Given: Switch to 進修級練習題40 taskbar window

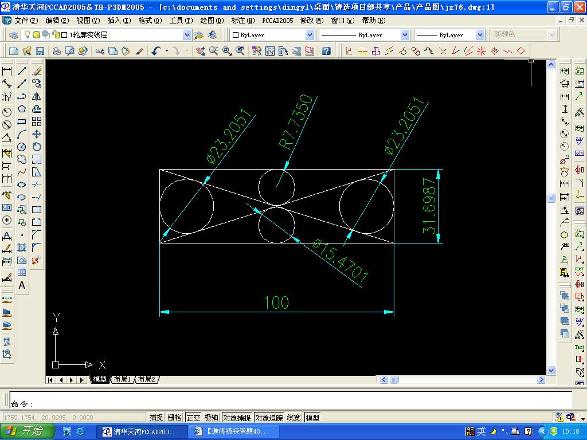Looking at the screenshot, I should tap(233, 431).
